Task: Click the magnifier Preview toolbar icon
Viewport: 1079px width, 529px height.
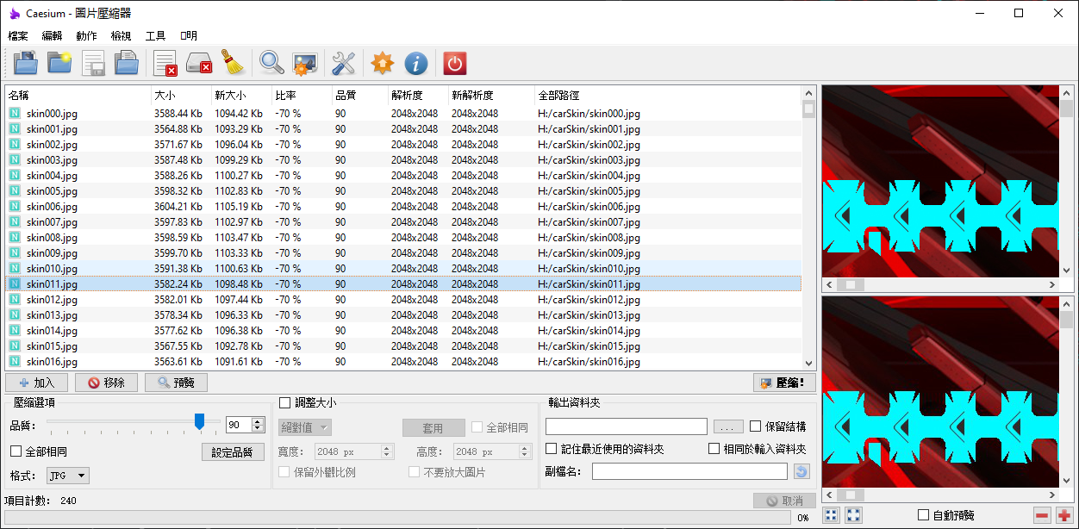Action: [271, 62]
